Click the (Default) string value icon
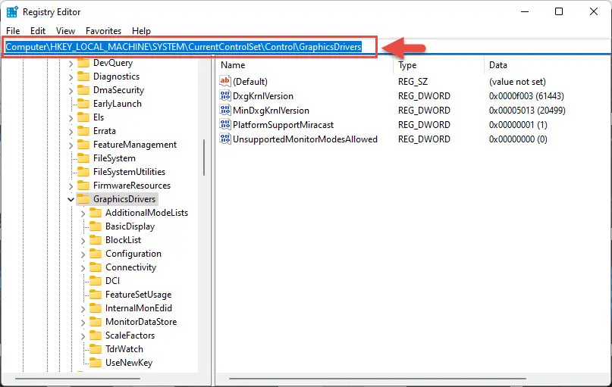This screenshot has height=387, width=612. click(225, 81)
